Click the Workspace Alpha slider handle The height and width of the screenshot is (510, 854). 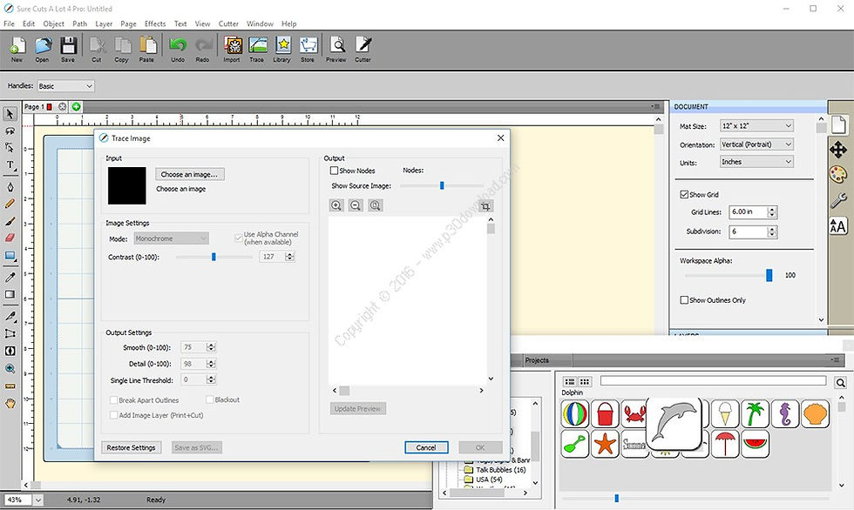pyautogui.click(x=769, y=275)
